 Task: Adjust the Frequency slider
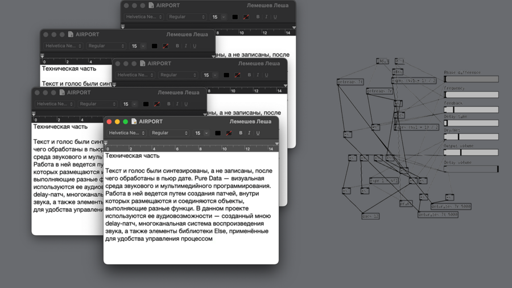click(471, 94)
